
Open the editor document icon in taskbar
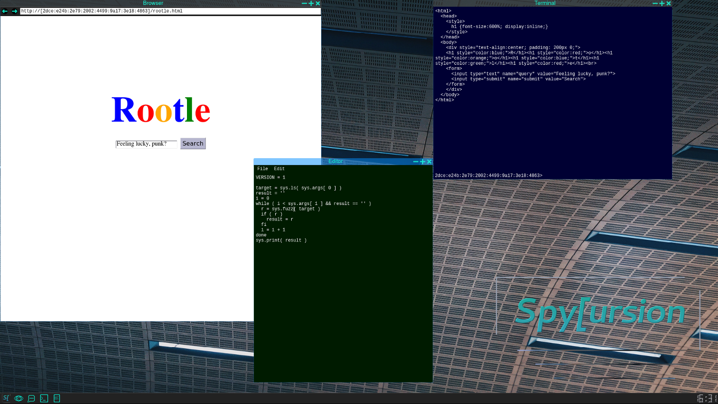57,398
